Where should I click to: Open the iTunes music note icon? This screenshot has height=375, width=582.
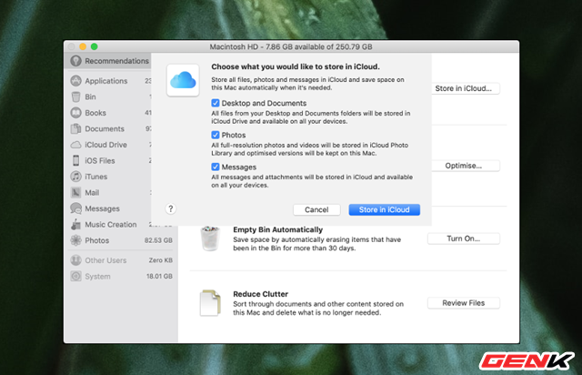[x=75, y=177]
